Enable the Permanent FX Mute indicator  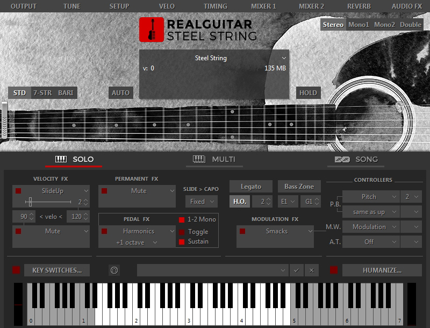tap(104, 191)
